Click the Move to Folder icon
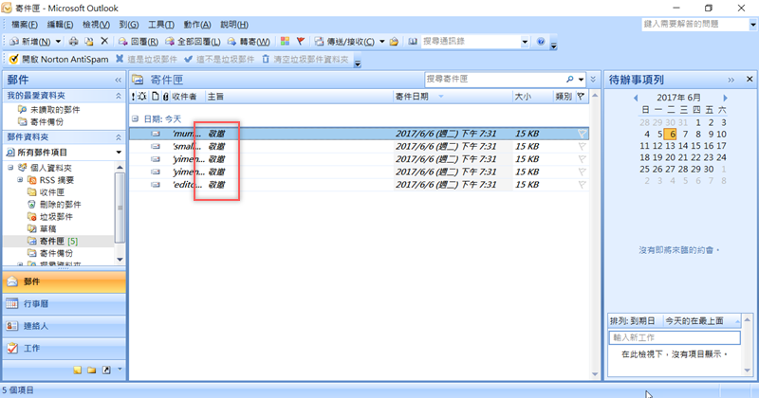Image resolution: width=759 pixels, height=398 pixels. click(x=88, y=42)
